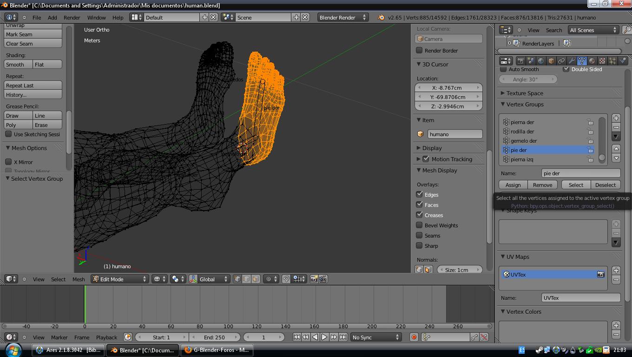The height and width of the screenshot is (357, 632).
Task: Open the Mesh menu in viewport header
Action: pos(78,279)
